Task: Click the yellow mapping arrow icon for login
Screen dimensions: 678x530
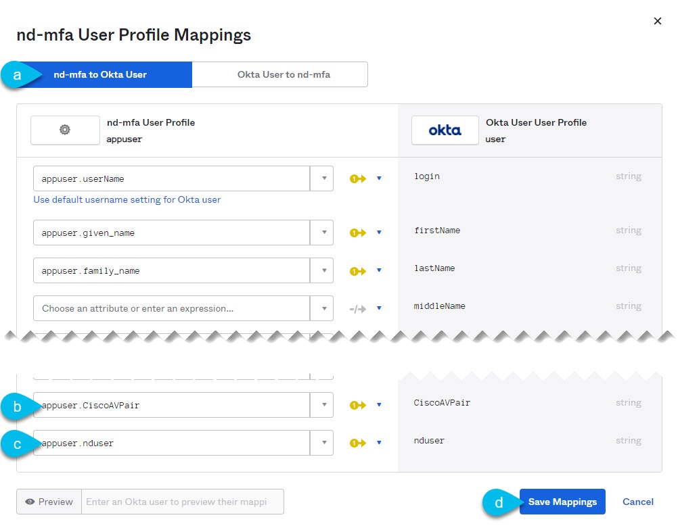Action: (357, 178)
